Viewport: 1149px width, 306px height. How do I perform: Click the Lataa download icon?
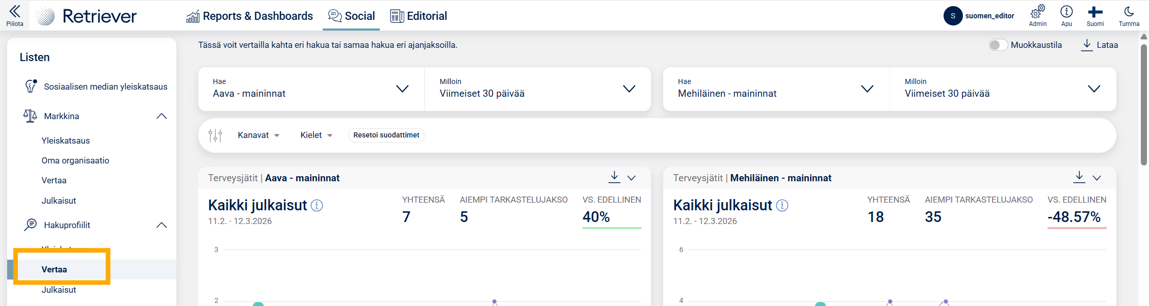click(1087, 45)
